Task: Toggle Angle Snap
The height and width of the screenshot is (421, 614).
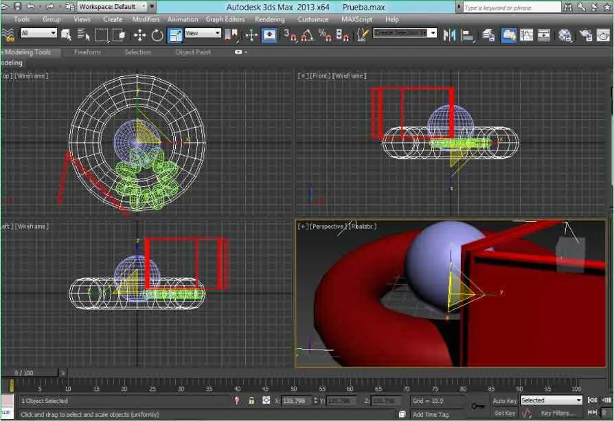Action: tap(308, 35)
